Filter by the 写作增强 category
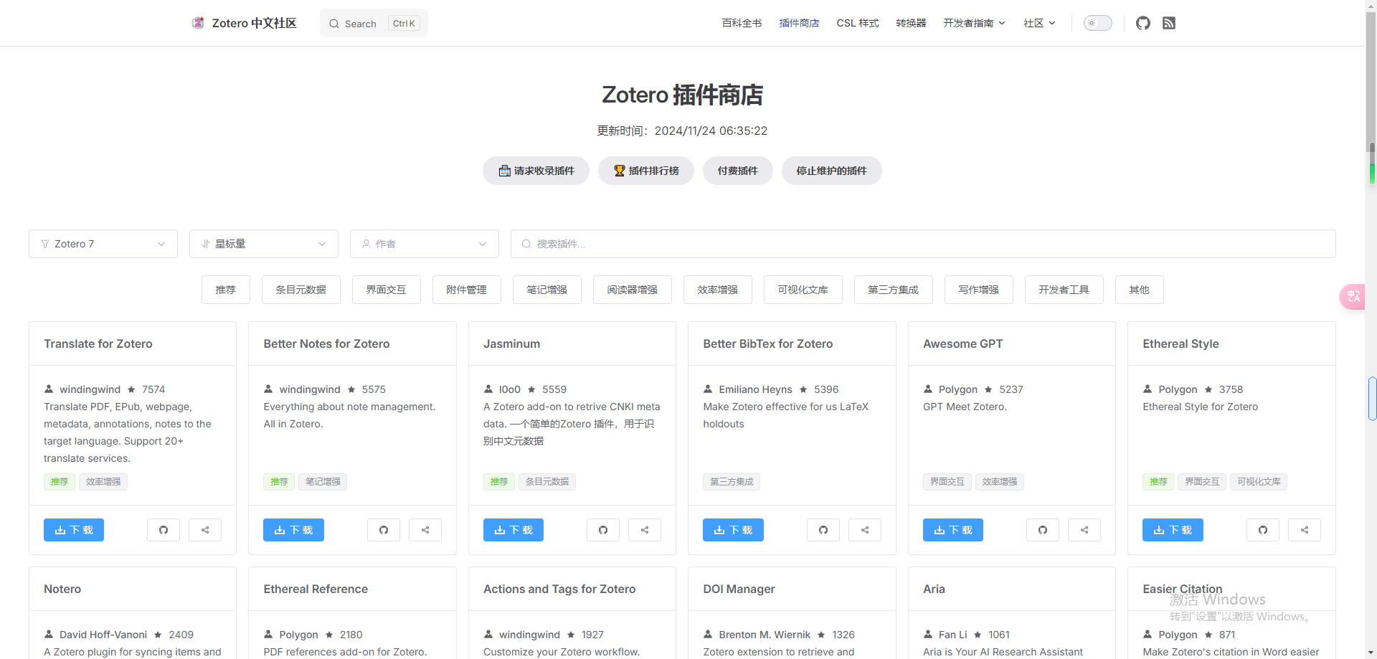 click(x=979, y=290)
